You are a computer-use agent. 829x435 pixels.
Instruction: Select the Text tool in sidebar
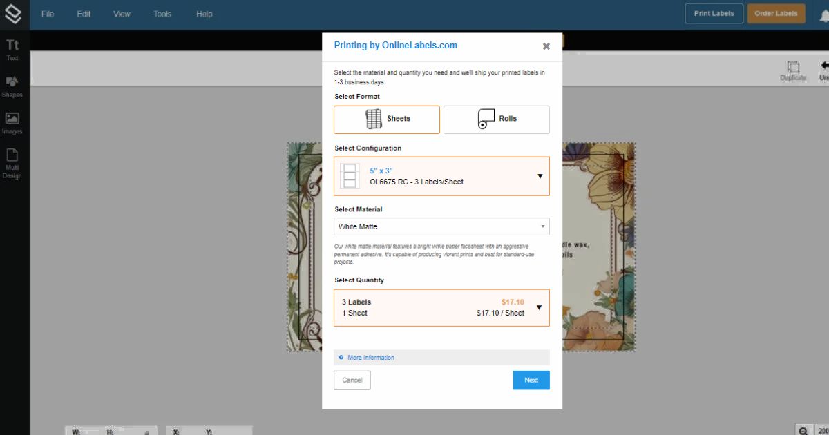[12, 50]
